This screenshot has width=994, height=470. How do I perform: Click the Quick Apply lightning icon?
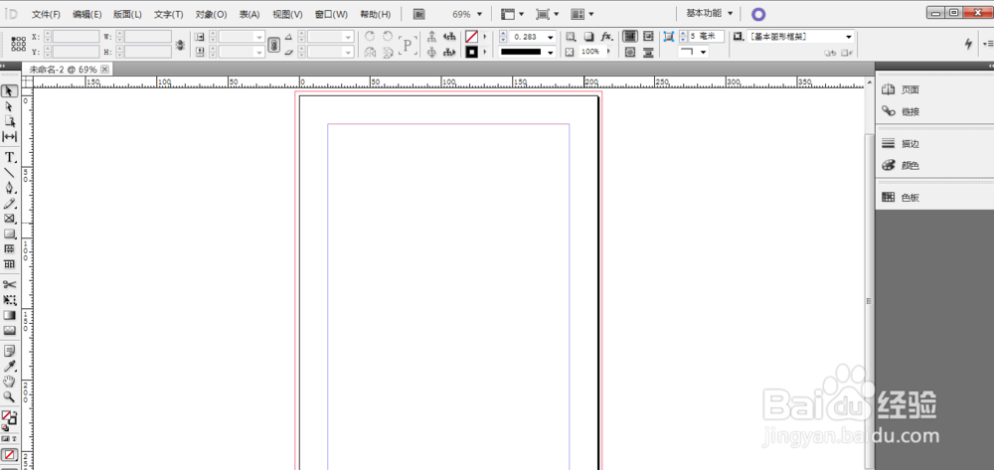tap(968, 44)
